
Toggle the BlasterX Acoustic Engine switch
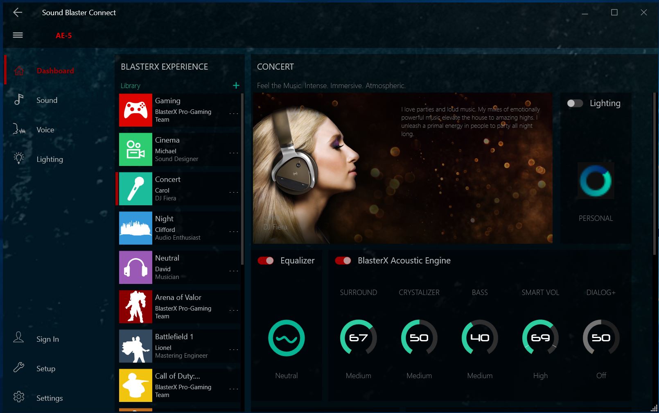pyautogui.click(x=343, y=261)
